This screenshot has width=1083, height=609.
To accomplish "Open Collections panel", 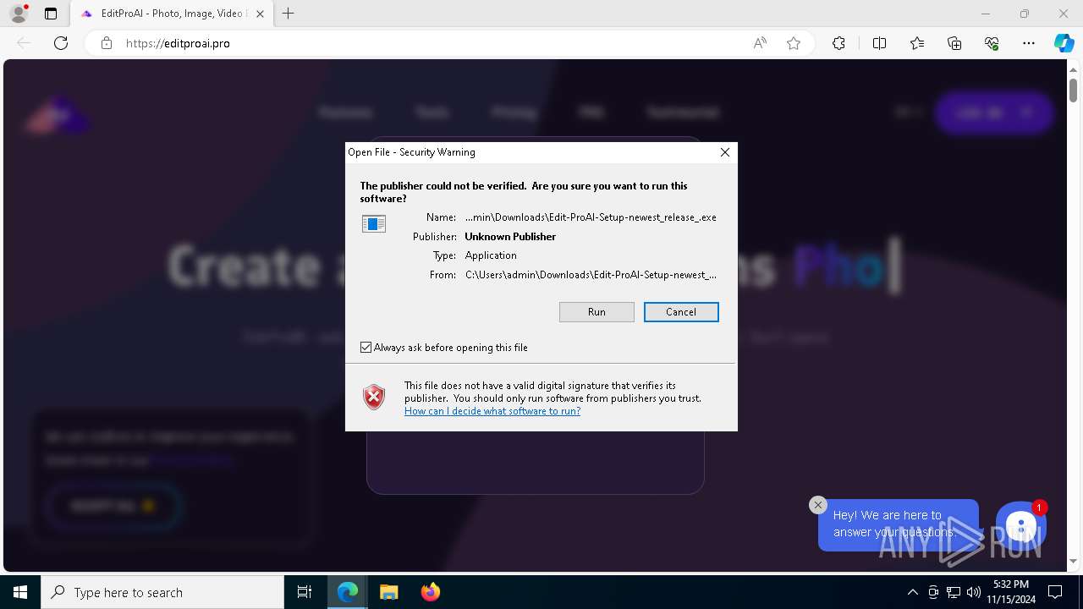I will pyautogui.click(x=954, y=43).
